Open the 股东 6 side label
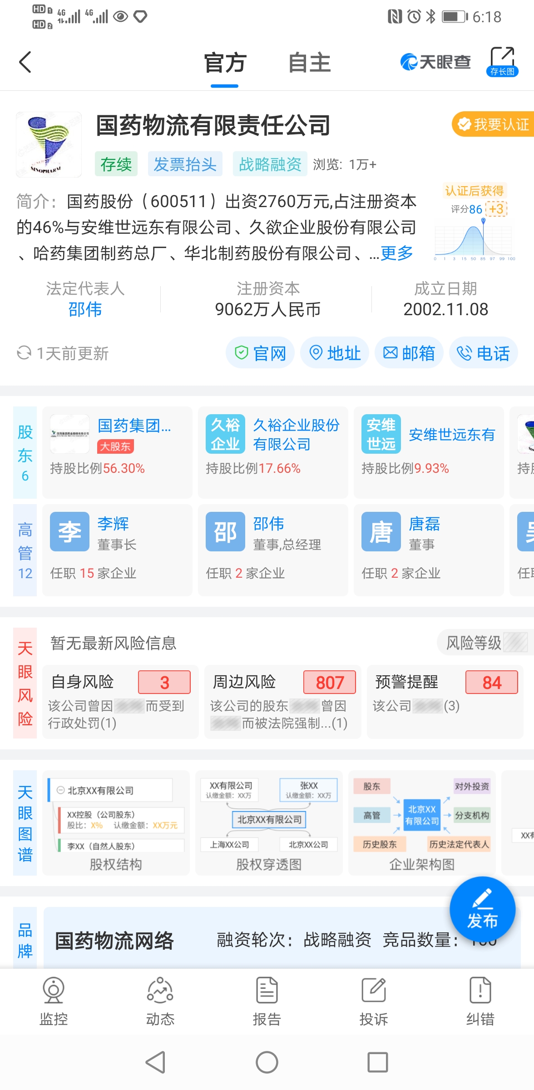 tap(25, 452)
